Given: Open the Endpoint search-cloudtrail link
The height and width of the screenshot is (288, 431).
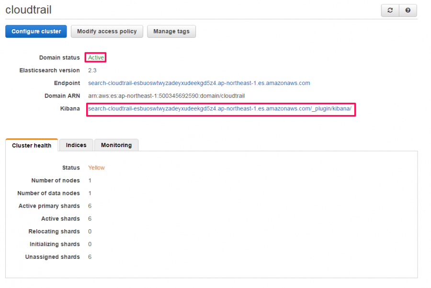Looking at the screenshot, I should click(x=199, y=83).
